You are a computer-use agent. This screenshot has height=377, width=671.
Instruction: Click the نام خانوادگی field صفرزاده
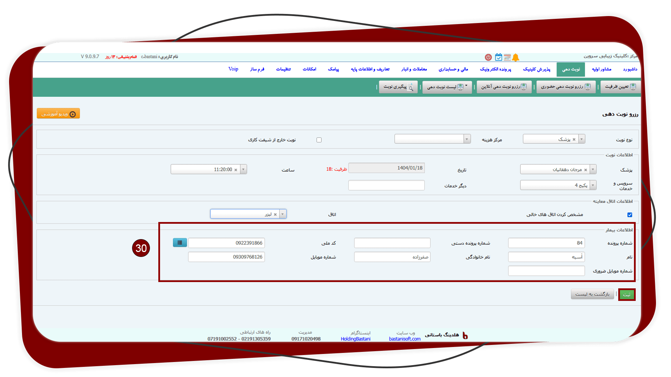pos(392,257)
